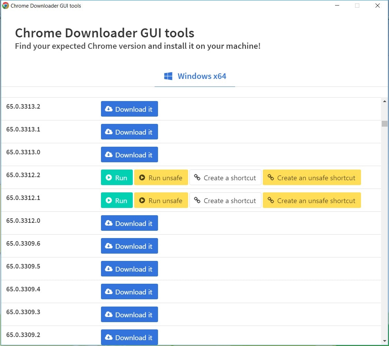
Task: Close the Chrome Downloader window
Action: pos(377,6)
